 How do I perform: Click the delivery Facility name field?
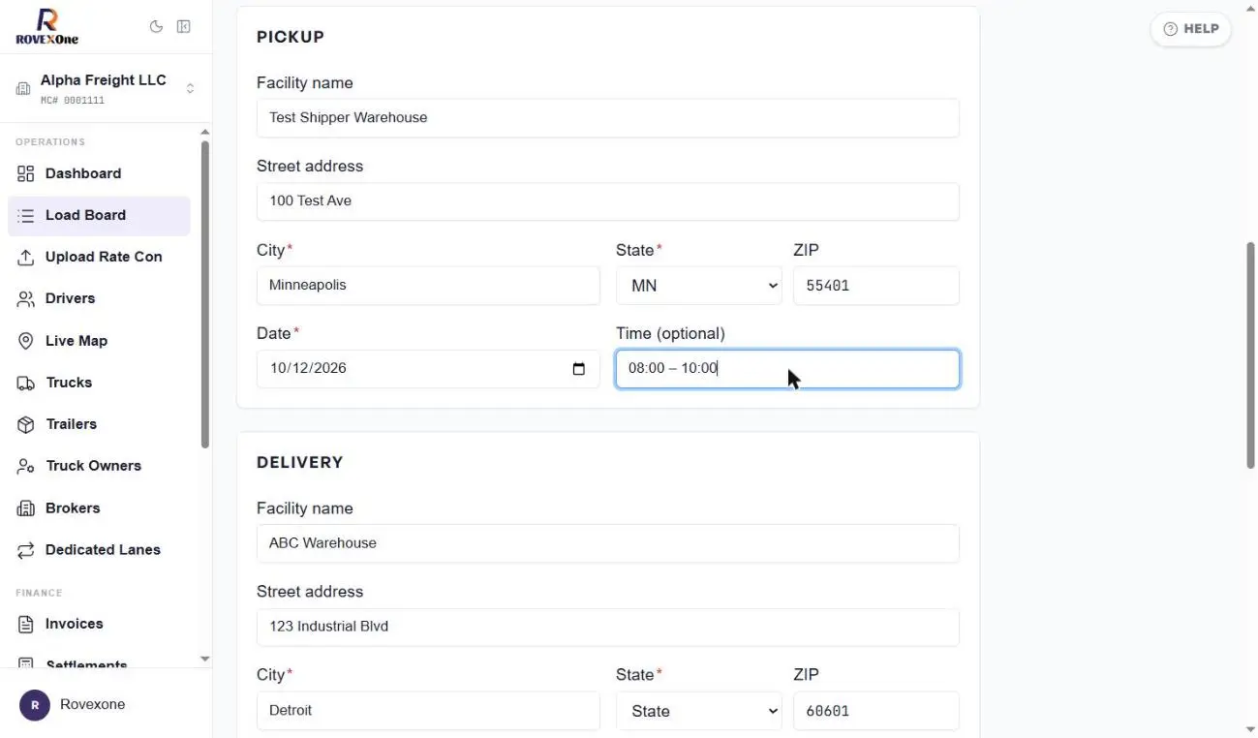click(607, 543)
